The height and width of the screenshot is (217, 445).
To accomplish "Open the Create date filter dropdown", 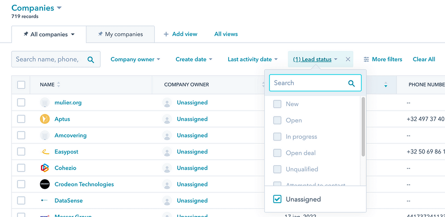I will click(194, 60).
